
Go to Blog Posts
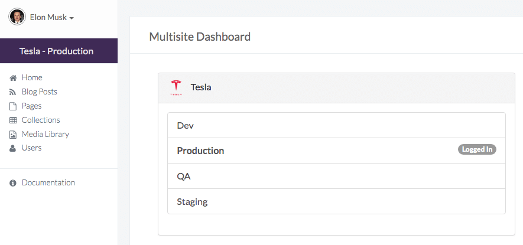pos(40,92)
